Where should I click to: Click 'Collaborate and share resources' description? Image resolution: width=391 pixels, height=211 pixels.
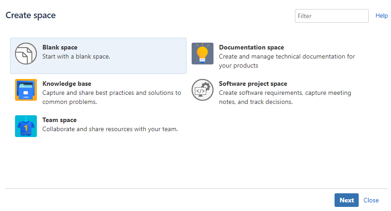(110, 129)
